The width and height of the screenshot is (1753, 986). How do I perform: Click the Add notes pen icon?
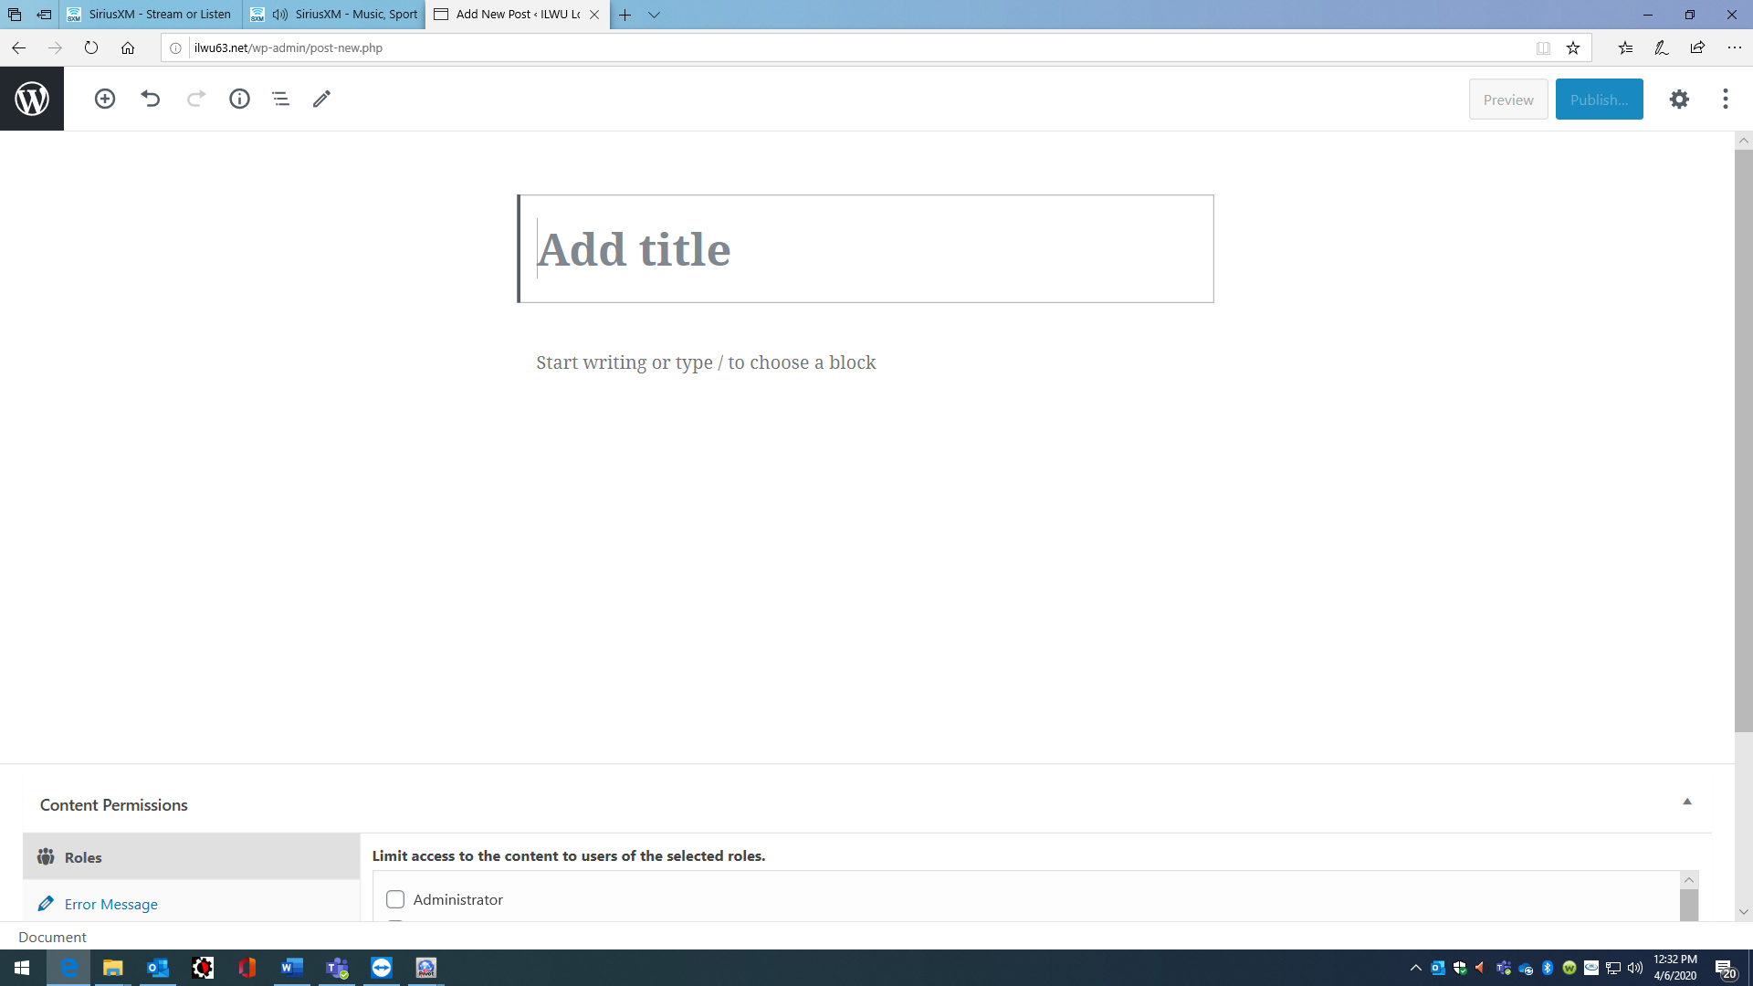tap(1661, 47)
